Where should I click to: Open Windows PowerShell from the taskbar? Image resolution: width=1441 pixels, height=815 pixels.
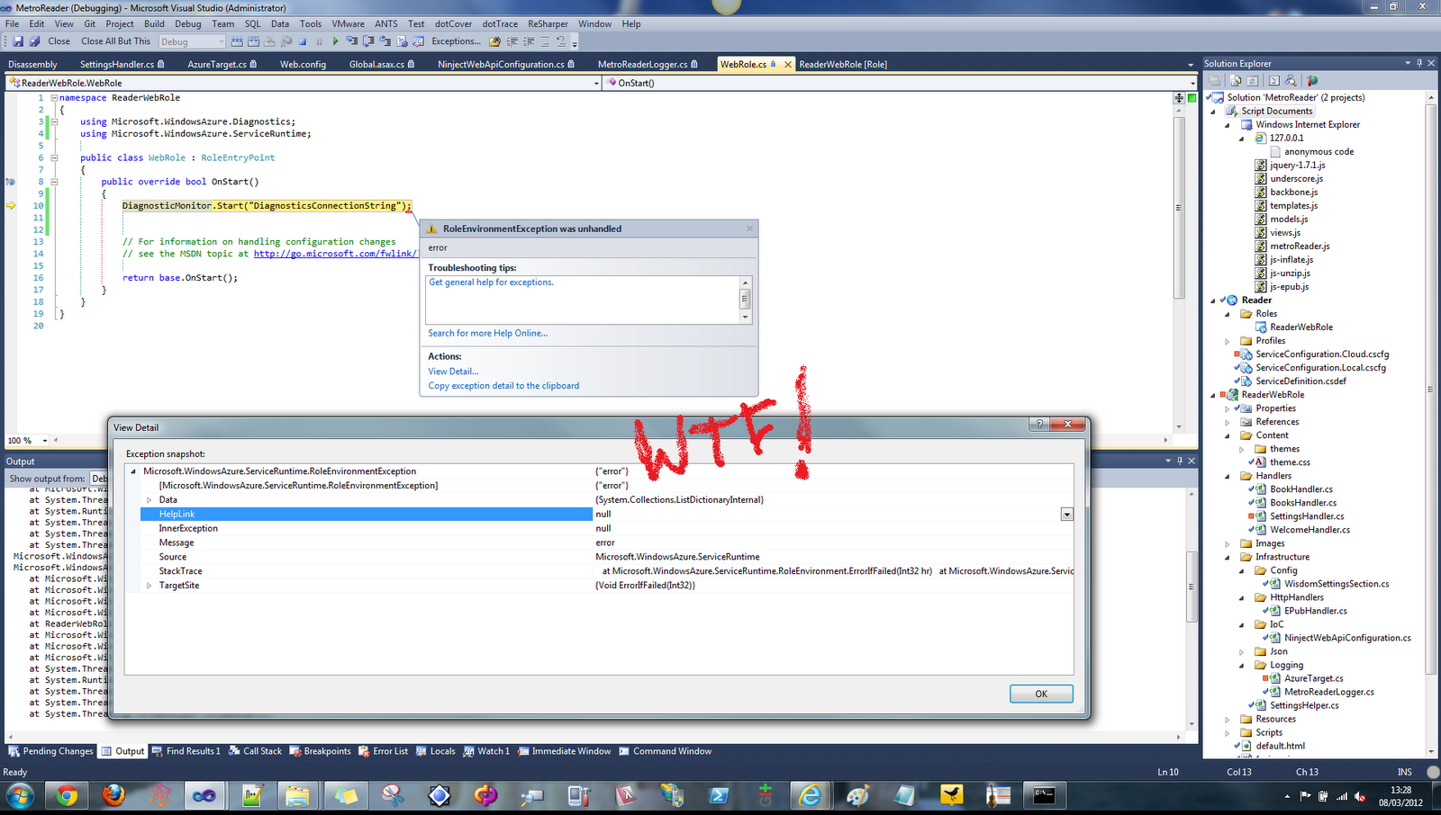(x=719, y=795)
